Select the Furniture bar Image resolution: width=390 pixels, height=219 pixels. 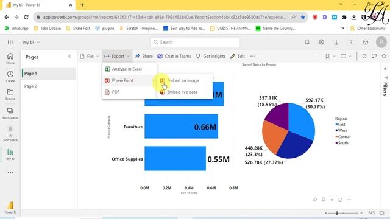pyautogui.click(x=182, y=126)
